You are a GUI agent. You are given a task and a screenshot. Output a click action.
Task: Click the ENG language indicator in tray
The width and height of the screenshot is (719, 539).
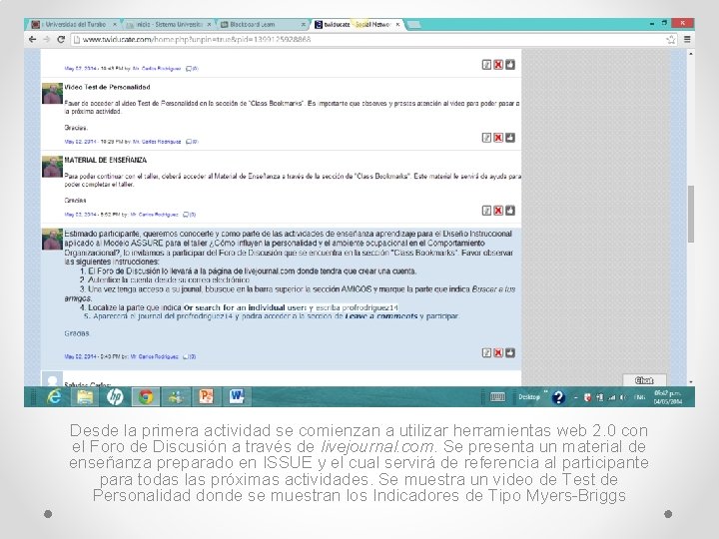640,397
